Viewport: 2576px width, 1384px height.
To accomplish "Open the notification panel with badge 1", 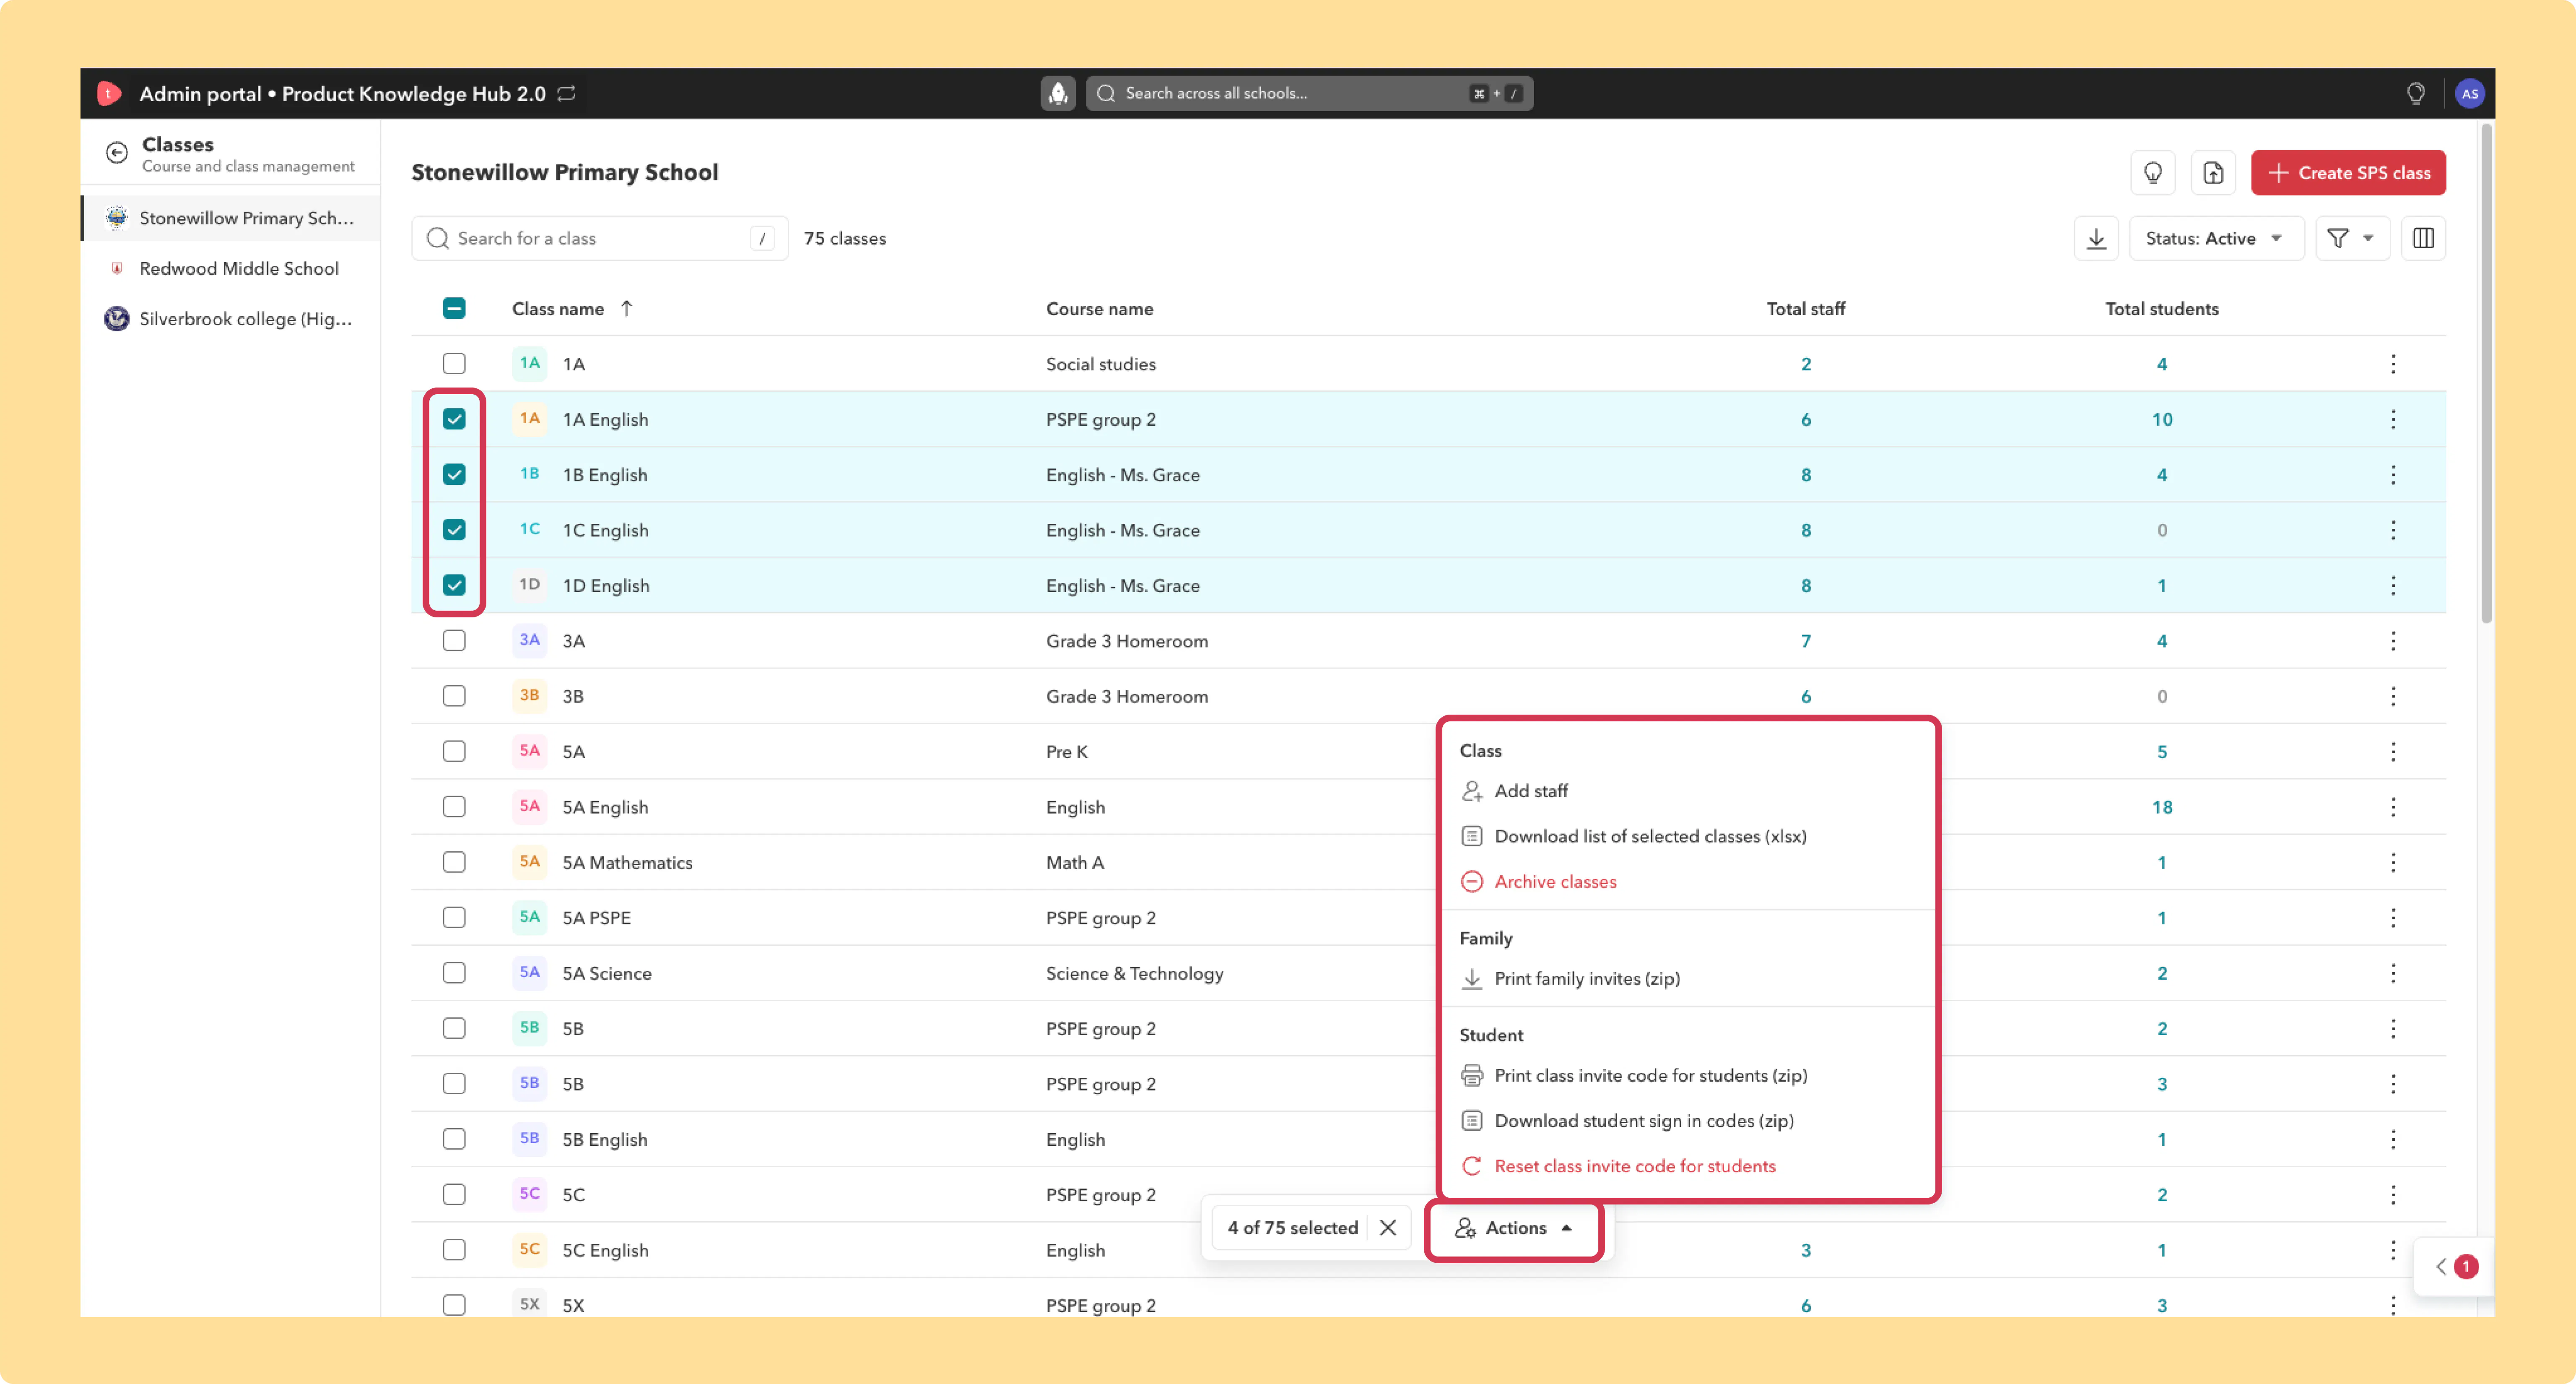I will click(2455, 1267).
